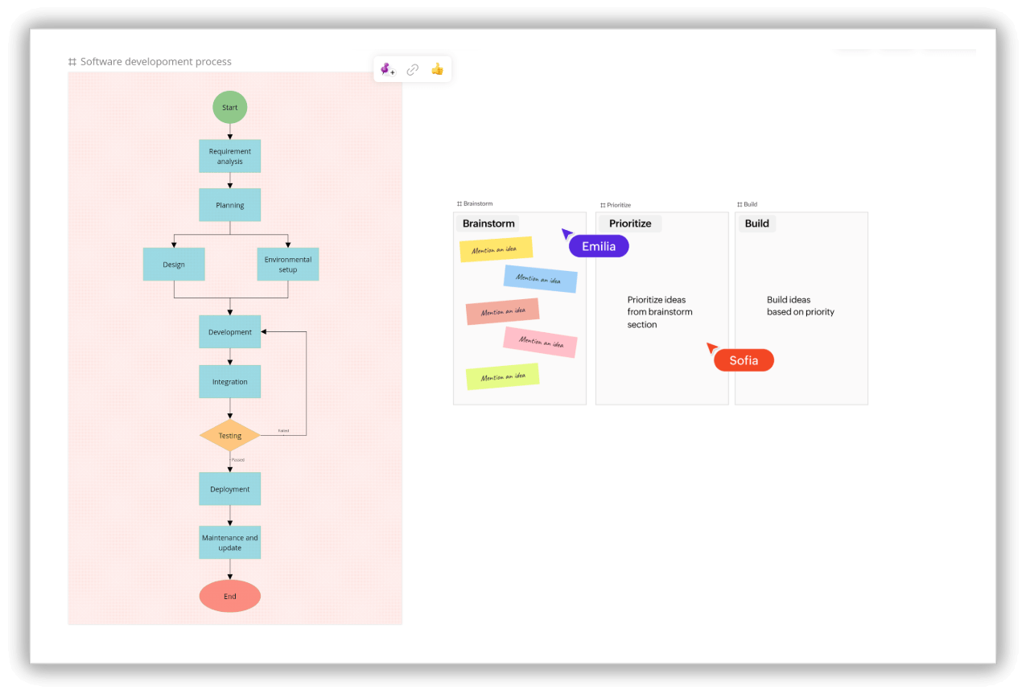Image resolution: width=1026 pixels, height=694 pixels.
Task: Click the purple pushpin add icon
Action: 388,70
